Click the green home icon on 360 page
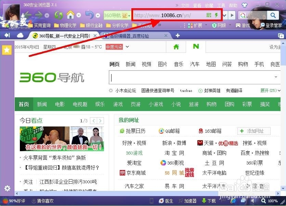The height and width of the screenshot is (206, 286). pyautogui.click(x=176, y=47)
